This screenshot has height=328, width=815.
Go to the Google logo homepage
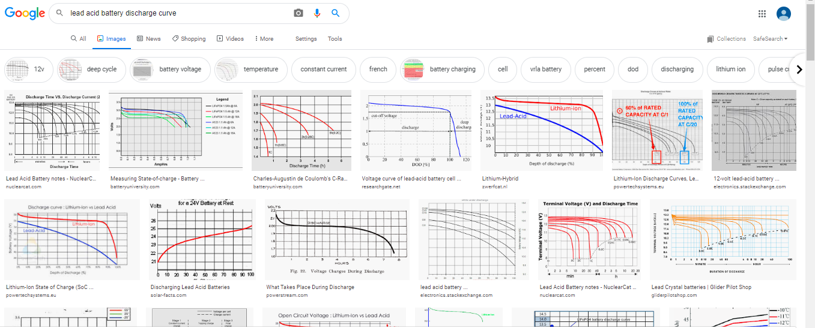25,13
